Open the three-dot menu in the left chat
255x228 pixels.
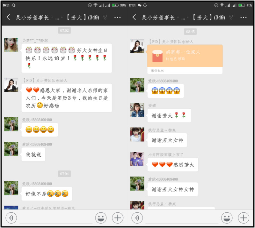[117, 17]
